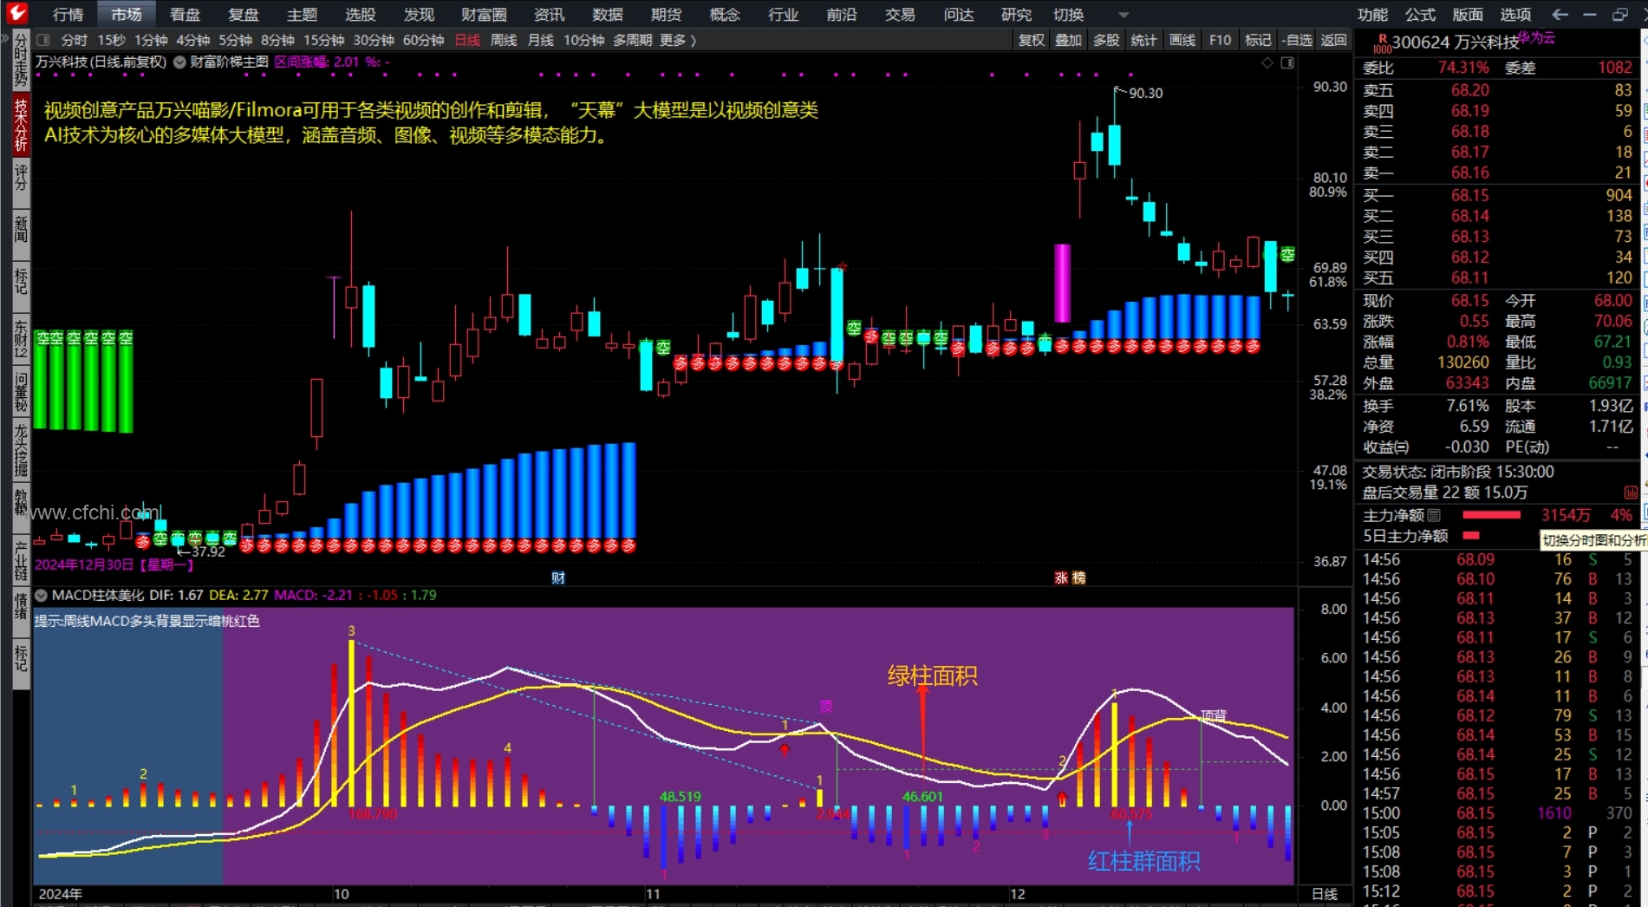Viewport: 1648px width, 907px height.
Task: Open the 龙头挖掘 side tab
Action: [21, 449]
